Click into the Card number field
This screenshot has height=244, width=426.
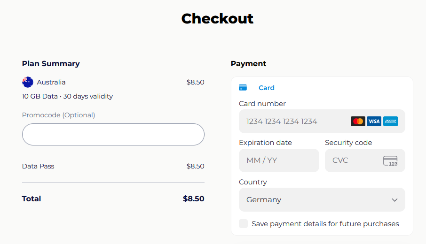click(296, 122)
